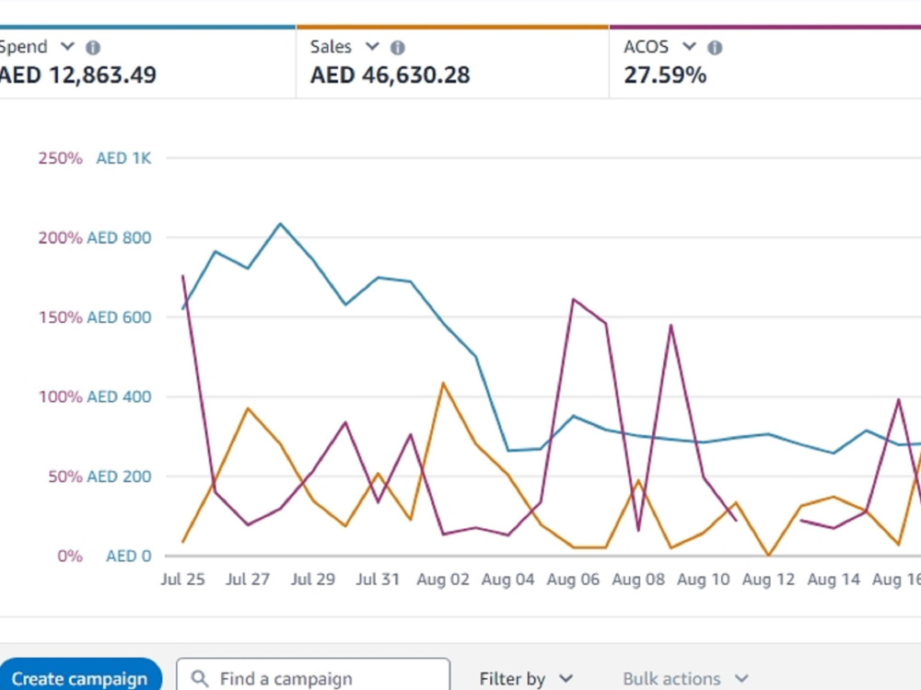Open the ACOS metric info icon

coord(715,48)
